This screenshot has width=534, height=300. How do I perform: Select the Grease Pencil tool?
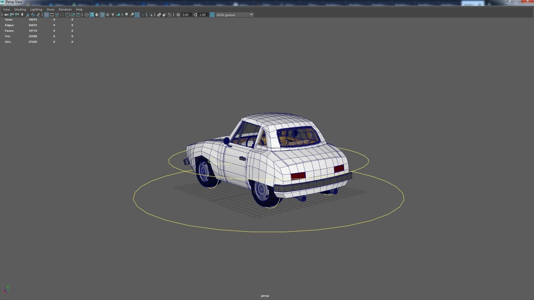coord(38,15)
